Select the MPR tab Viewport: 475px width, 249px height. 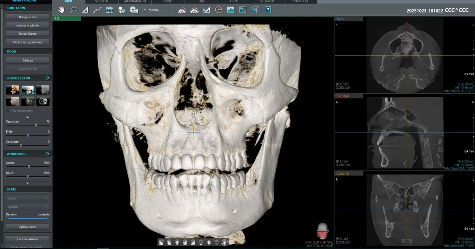[x=68, y=2]
